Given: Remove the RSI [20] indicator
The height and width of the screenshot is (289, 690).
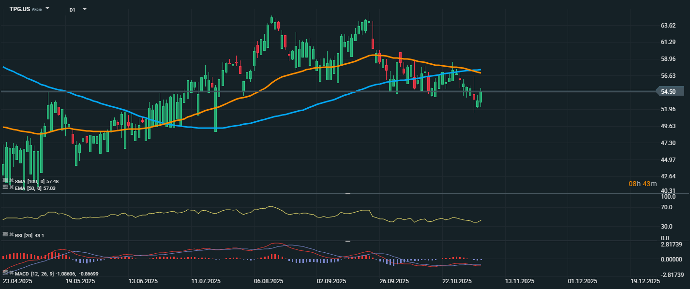Looking at the screenshot, I should point(11,235).
